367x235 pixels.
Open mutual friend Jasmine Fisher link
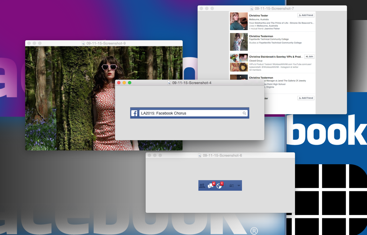tap(272, 29)
